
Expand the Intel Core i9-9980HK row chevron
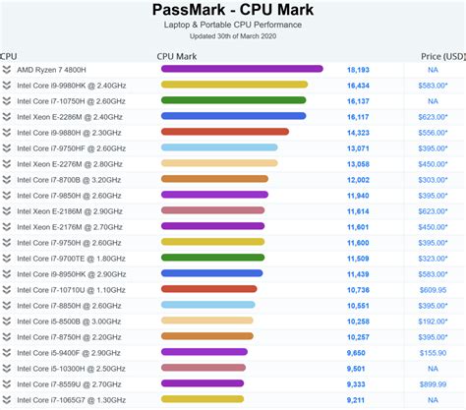tap(7, 86)
